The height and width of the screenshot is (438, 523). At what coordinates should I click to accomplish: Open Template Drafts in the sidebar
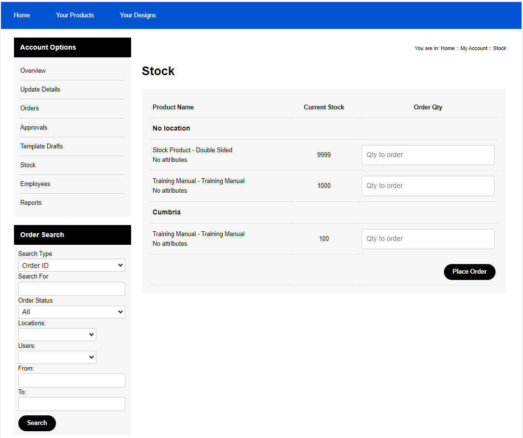pos(41,146)
